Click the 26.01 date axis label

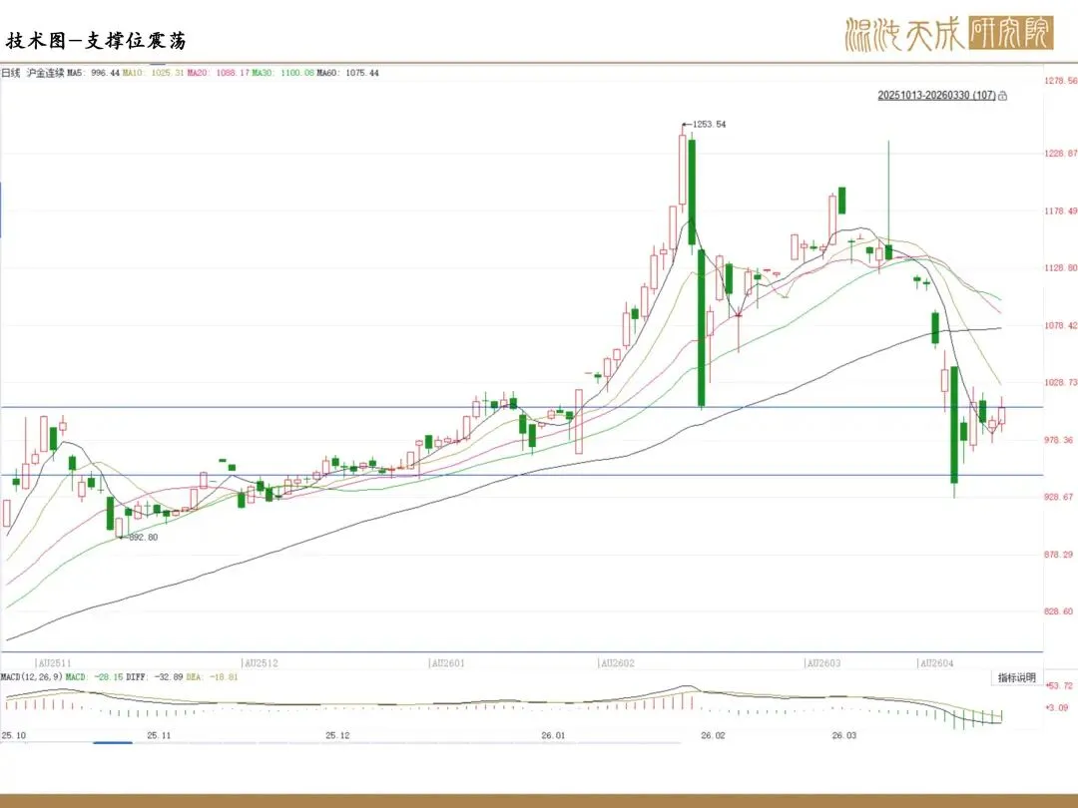[553, 735]
